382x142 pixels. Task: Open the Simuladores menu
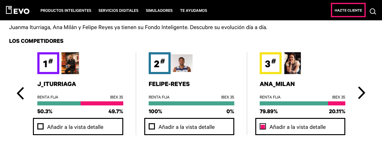tap(159, 11)
